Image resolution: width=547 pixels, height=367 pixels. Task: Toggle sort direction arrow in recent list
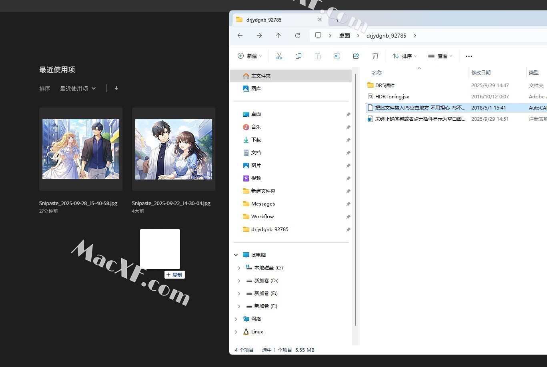[116, 88]
